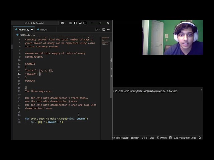
Task: Toggle the bottom panel visibility
Action: (x=80, y=23)
